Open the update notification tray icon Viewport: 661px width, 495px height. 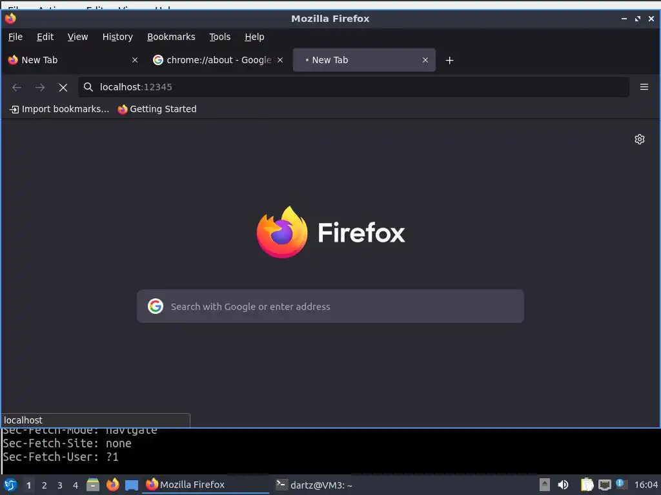[x=620, y=484]
